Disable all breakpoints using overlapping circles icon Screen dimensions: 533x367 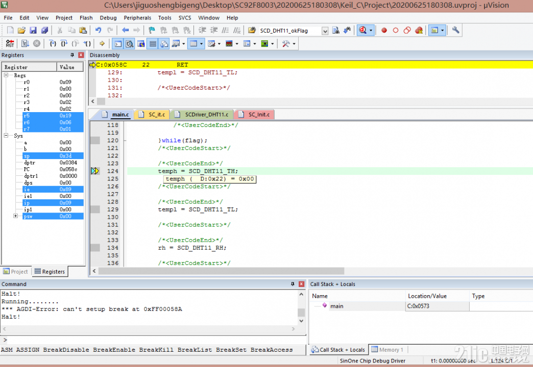(x=407, y=31)
